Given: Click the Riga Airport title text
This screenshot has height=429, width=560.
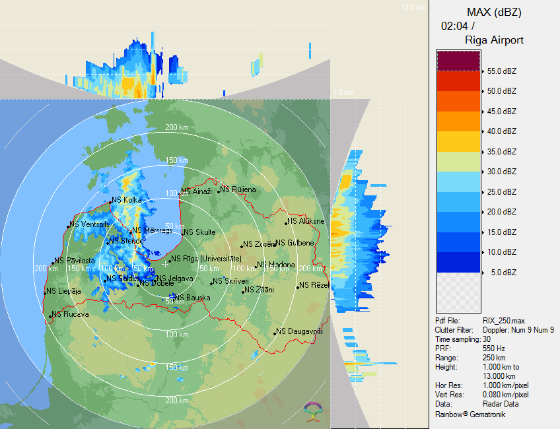Looking at the screenshot, I should click(x=494, y=40).
